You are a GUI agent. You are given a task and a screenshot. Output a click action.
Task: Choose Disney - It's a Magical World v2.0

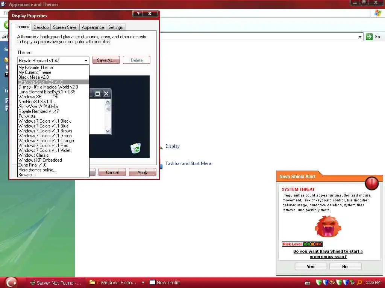coord(53,87)
